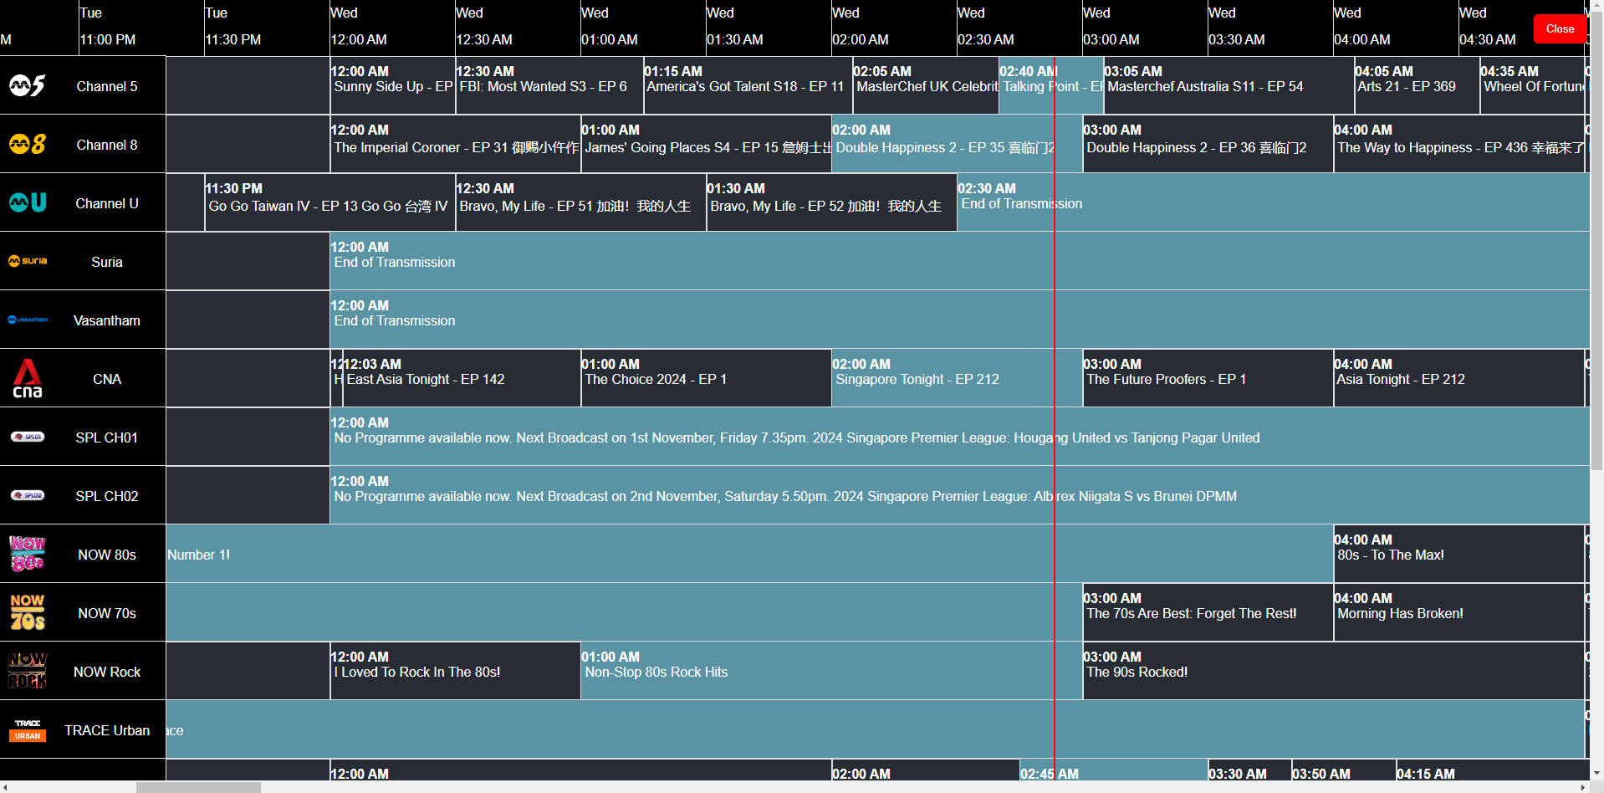Screen dimensions: 1604x793
Task: Select Non-Stop 80s Rock Hits
Action: 831,671
